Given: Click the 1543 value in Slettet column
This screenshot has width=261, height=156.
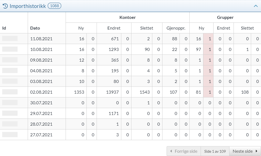Looking at the screenshot, I should pyautogui.click(x=145, y=92).
